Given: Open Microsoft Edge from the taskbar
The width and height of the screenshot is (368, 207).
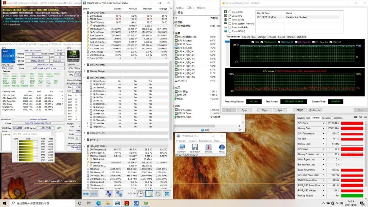Looking at the screenshot, I should pyautogui.click(x=98, y=203).
